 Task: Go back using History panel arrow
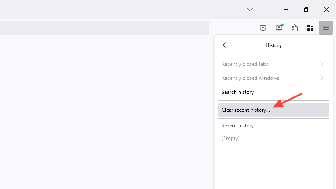pyautogui.click(x=225, y=45)
